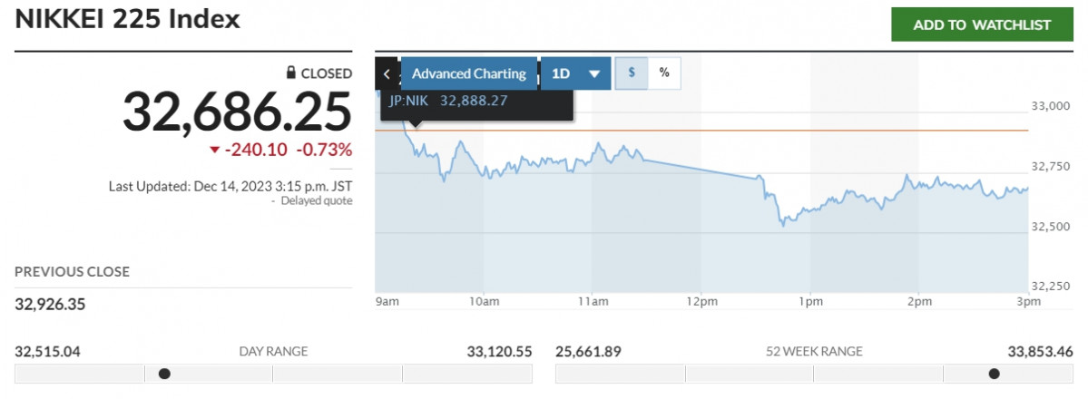Click the red down-triangle change indicator
The height and width of the screenshot is (399, 1088).
pyautogui.click(x=214, y=150)
